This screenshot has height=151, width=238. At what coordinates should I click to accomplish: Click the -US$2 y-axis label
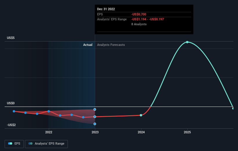point(11,125)
